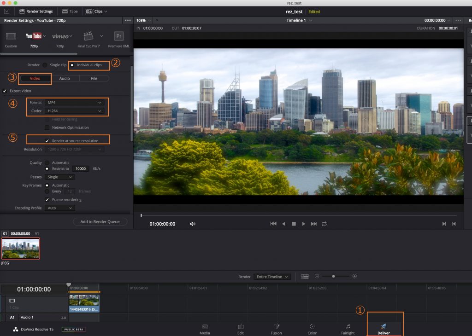Click the viewer scrubber bar

click(x=298, y=215)
